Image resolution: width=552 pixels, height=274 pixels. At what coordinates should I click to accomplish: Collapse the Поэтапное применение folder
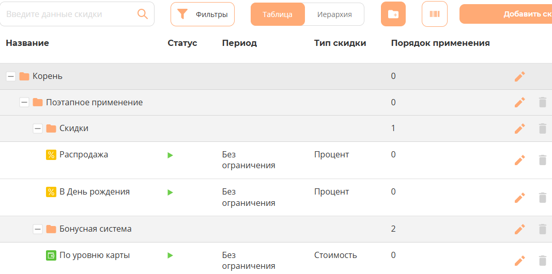coord(24,102)
